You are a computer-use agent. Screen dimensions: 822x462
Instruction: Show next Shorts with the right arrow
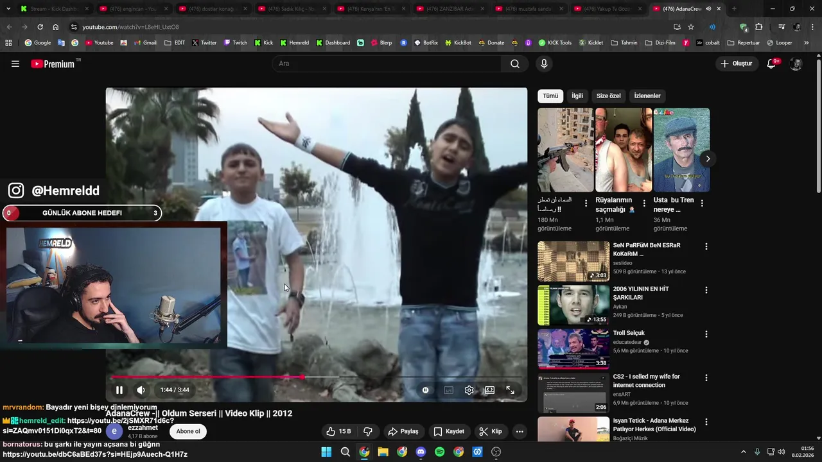(x=708, y=158)
